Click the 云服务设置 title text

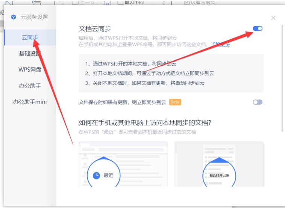coord(34,17)
